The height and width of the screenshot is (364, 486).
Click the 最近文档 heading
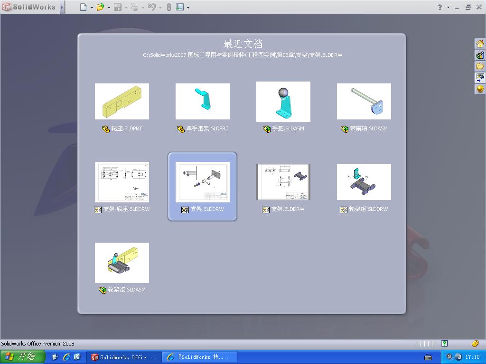[243, 44]
